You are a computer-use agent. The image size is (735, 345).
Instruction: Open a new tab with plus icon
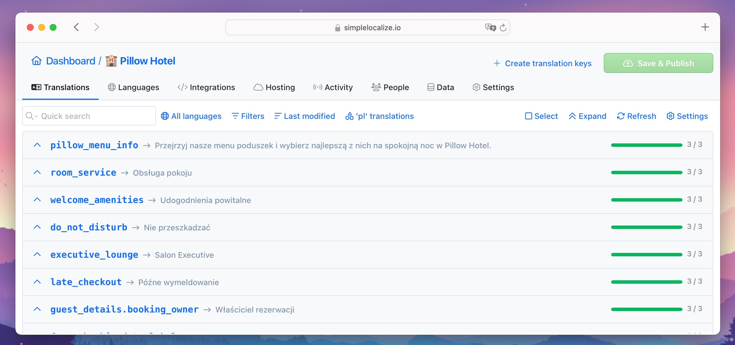click(705, 27)
